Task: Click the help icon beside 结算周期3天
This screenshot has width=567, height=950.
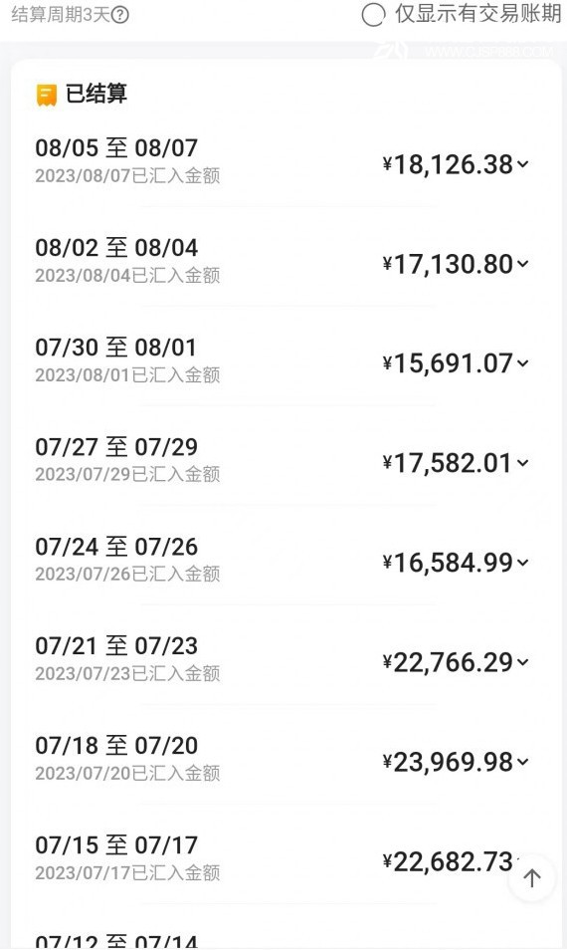Action: (x=120, y=15)
